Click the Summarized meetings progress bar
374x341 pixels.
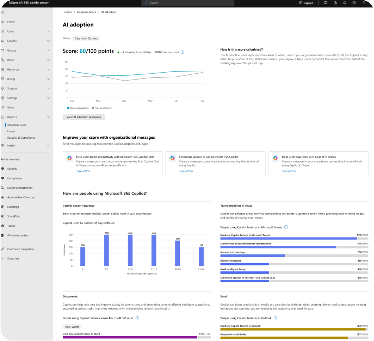pyautogui.click(x=294, y=255)
